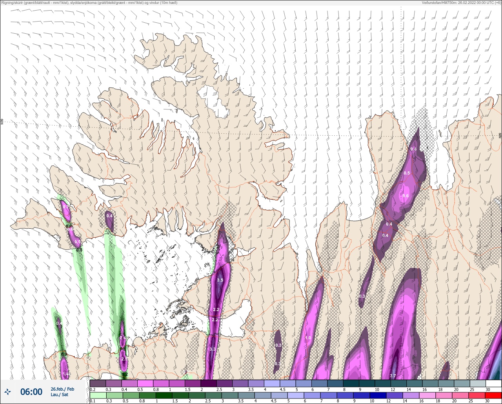Click the dark teal 8 swatch in upper legend
The width and height of the screenshot is (502, 404).
point(351,383)
